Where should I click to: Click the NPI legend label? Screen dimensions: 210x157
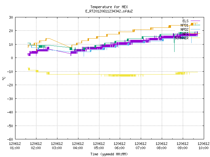(185, 34)
